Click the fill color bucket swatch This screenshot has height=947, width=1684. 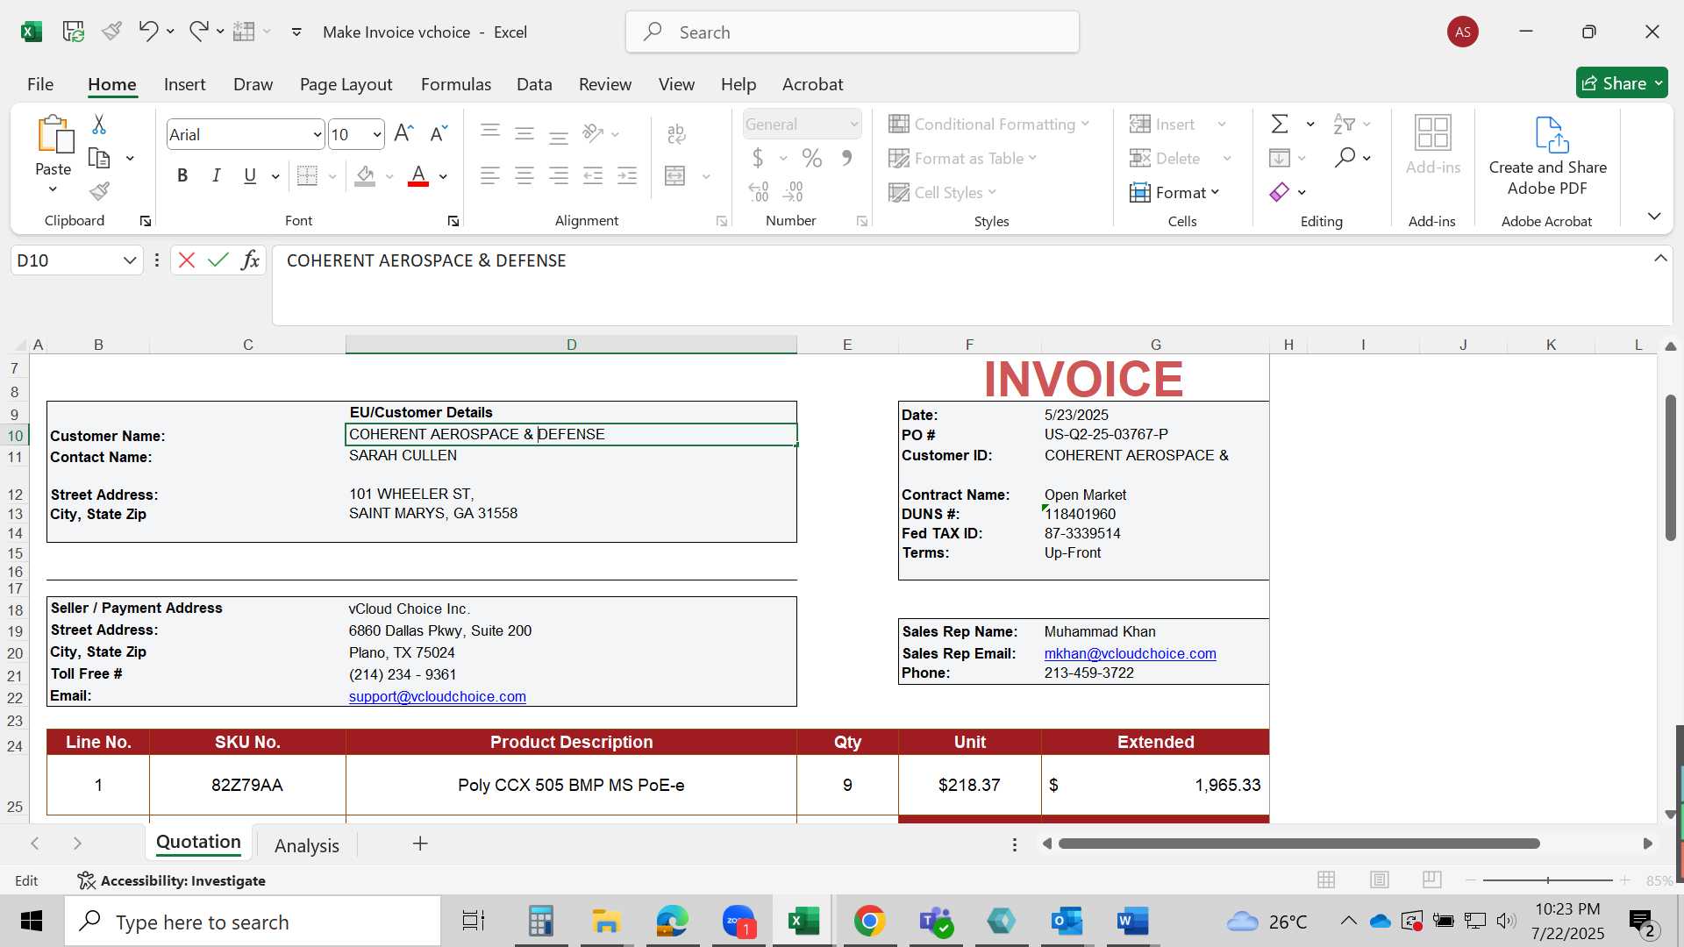[x=366, y=176]
